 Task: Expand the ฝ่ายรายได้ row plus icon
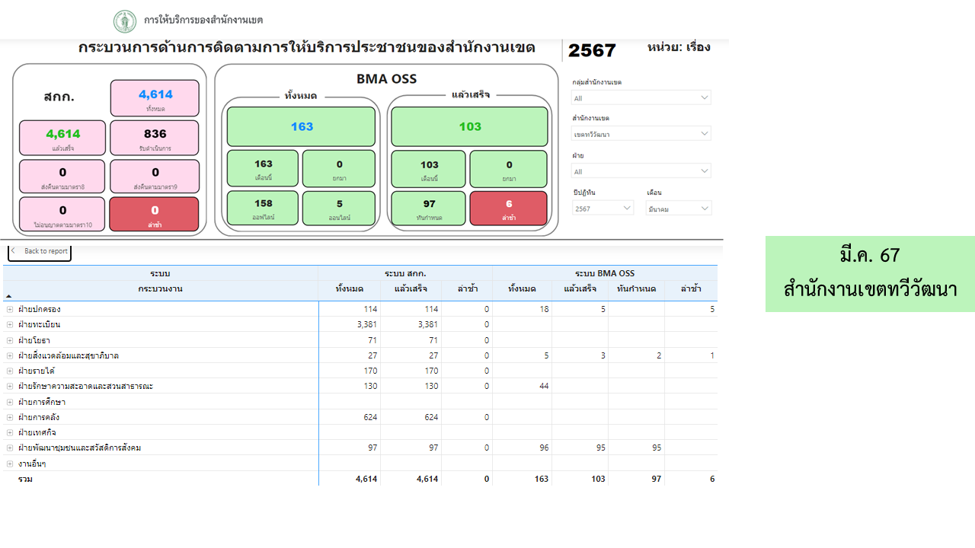click(x=10, y=371)
